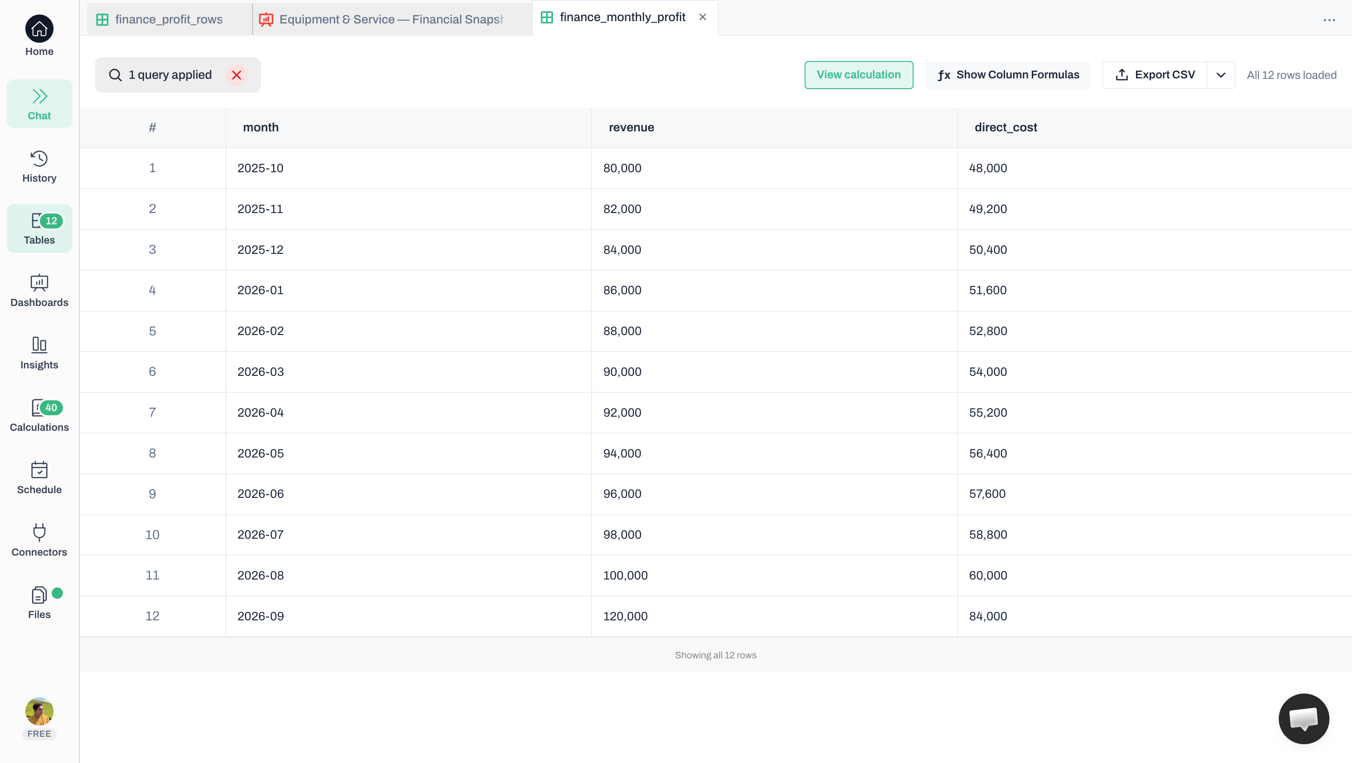Open Insights section
Viewport: 1352px width, 763px height.
tap(39, 354)
